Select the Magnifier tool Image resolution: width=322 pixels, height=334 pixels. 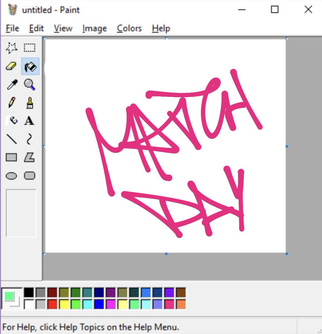[30, 85]
